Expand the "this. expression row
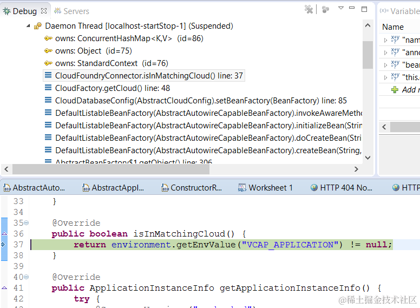The image size is (420, 308). [x=386, y=77]
